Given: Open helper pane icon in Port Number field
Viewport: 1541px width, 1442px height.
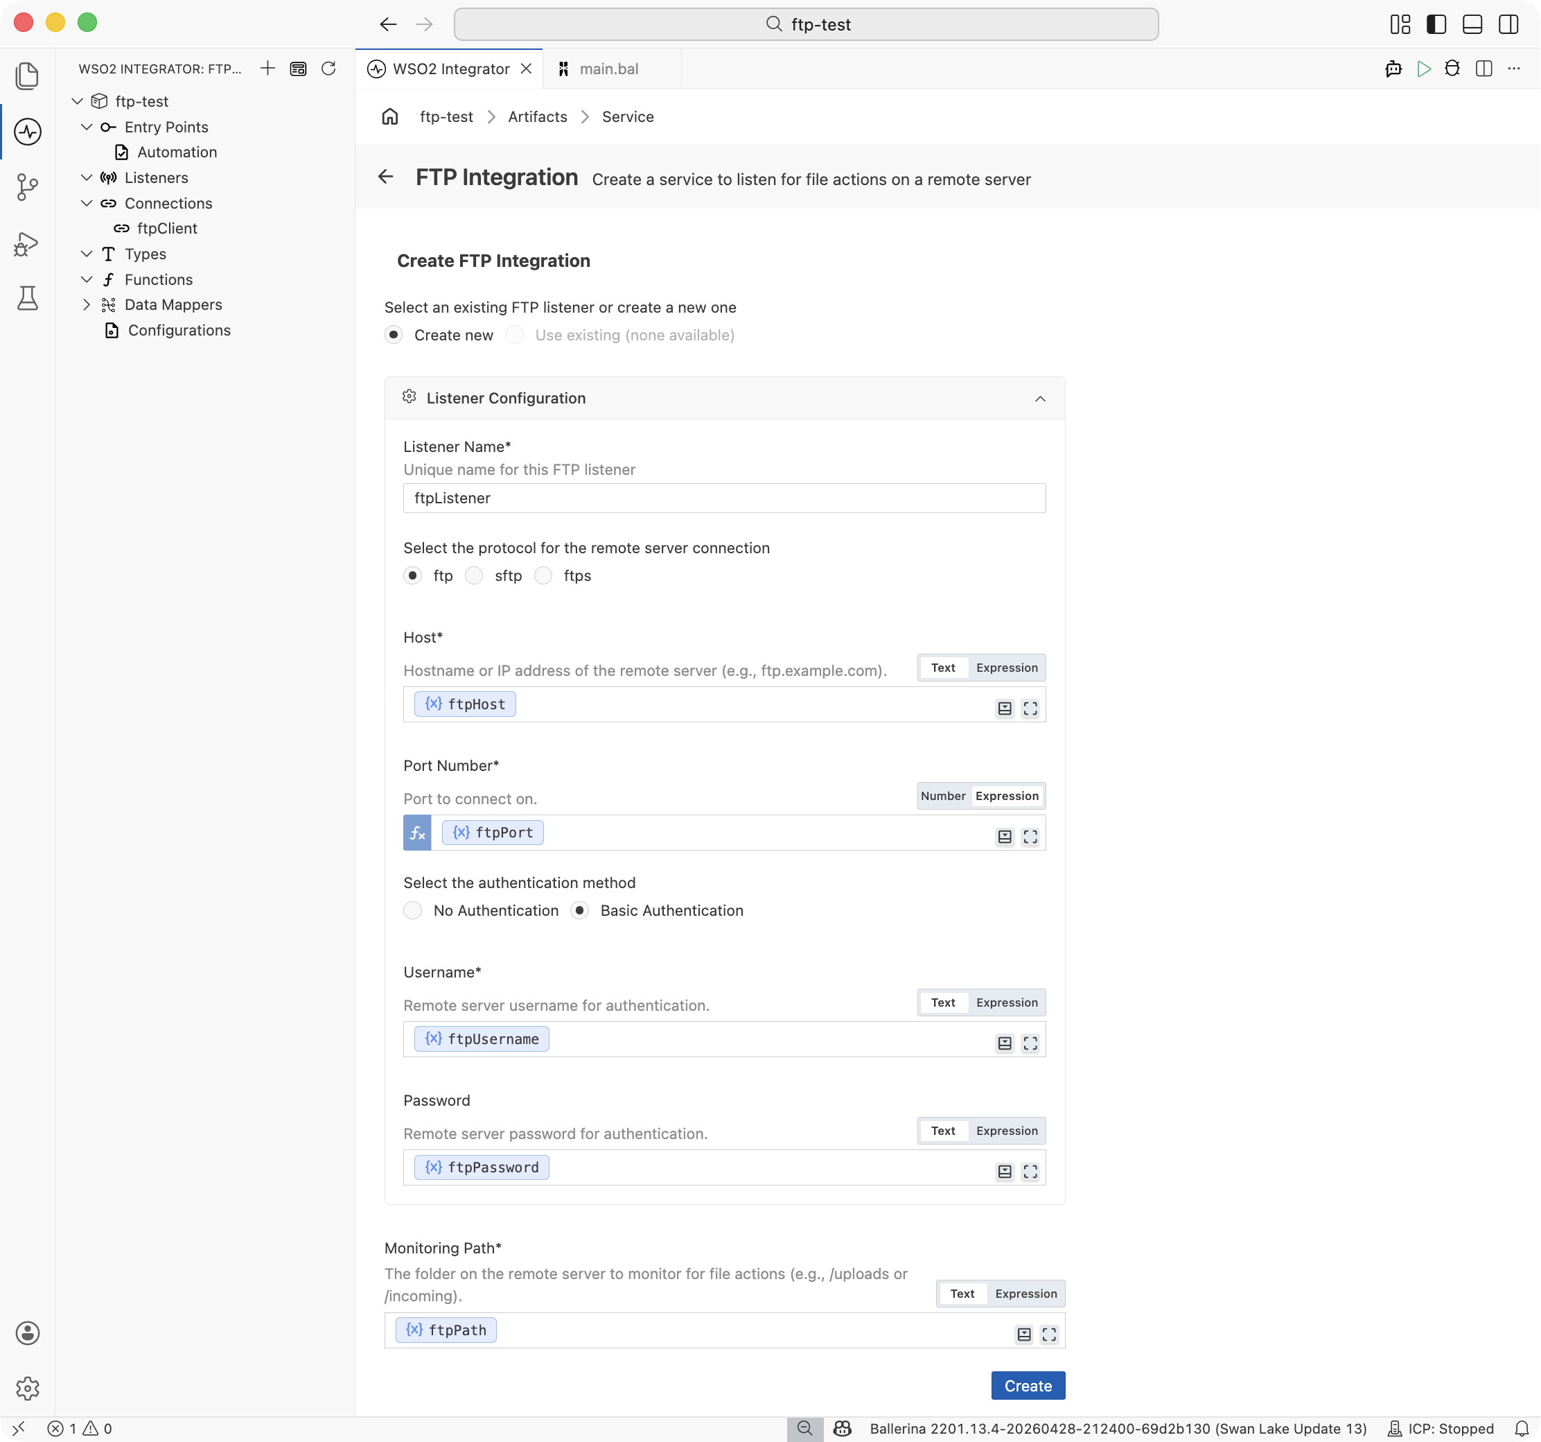Looking at the screenshot, I should [x=1005, y=836].
